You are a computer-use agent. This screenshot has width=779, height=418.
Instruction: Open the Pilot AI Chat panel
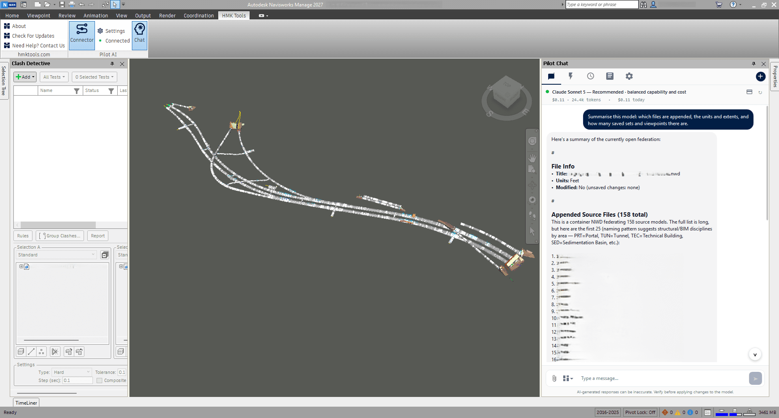140,35
